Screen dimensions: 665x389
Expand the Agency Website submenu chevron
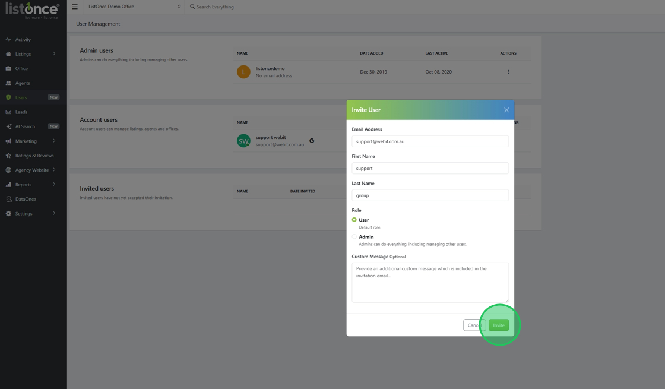click(x=54, y=170)
